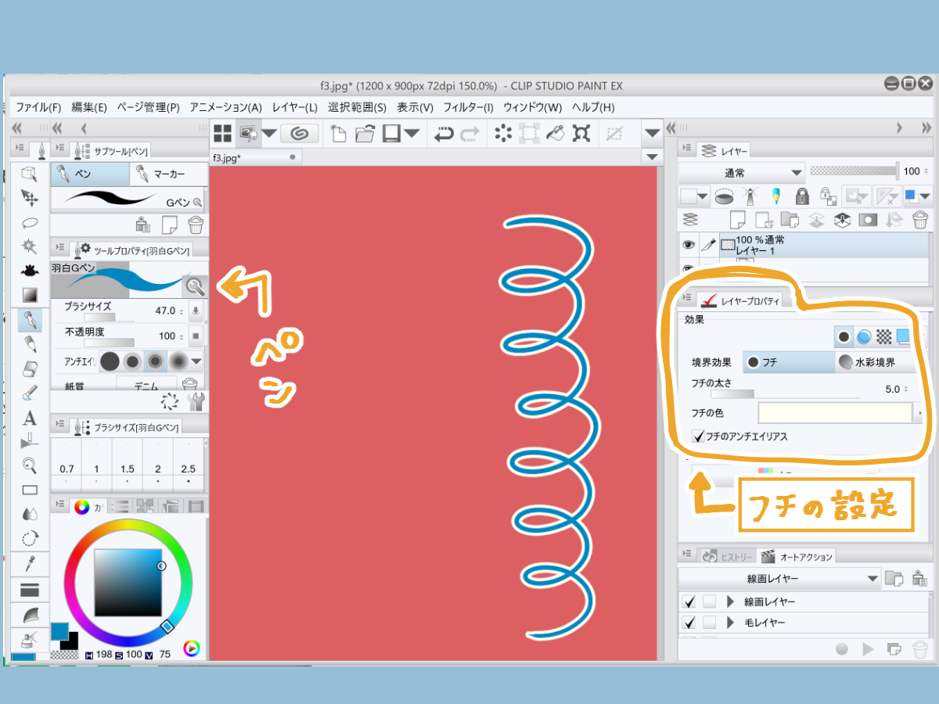
Task: Select the フチ border effect option
Action: [x=789, y=362]
